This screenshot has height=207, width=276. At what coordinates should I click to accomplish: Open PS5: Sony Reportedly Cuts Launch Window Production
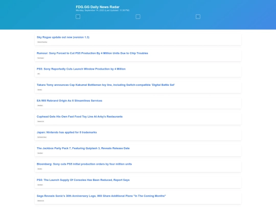point(81,69)
